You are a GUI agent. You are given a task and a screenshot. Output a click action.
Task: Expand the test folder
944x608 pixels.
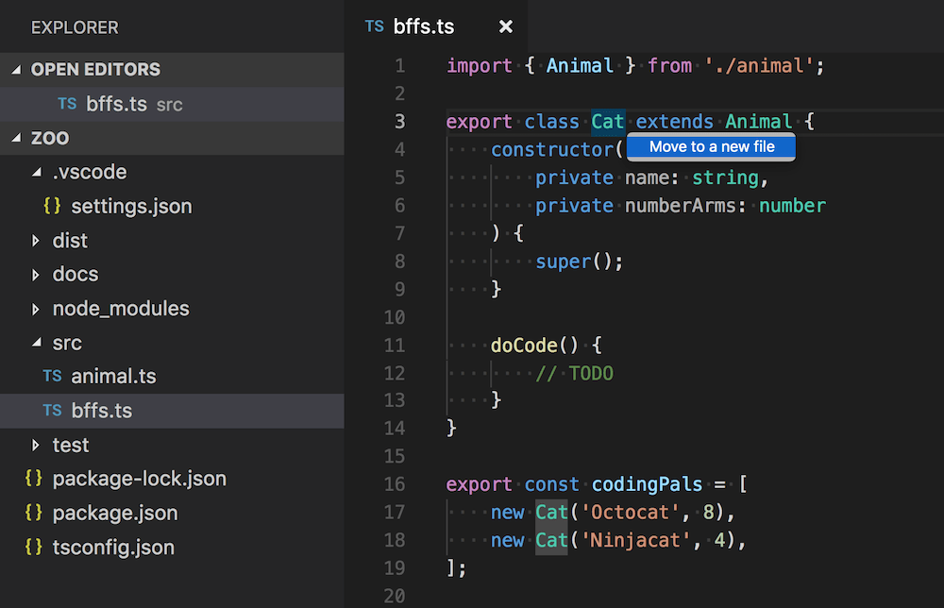[34, 445]
